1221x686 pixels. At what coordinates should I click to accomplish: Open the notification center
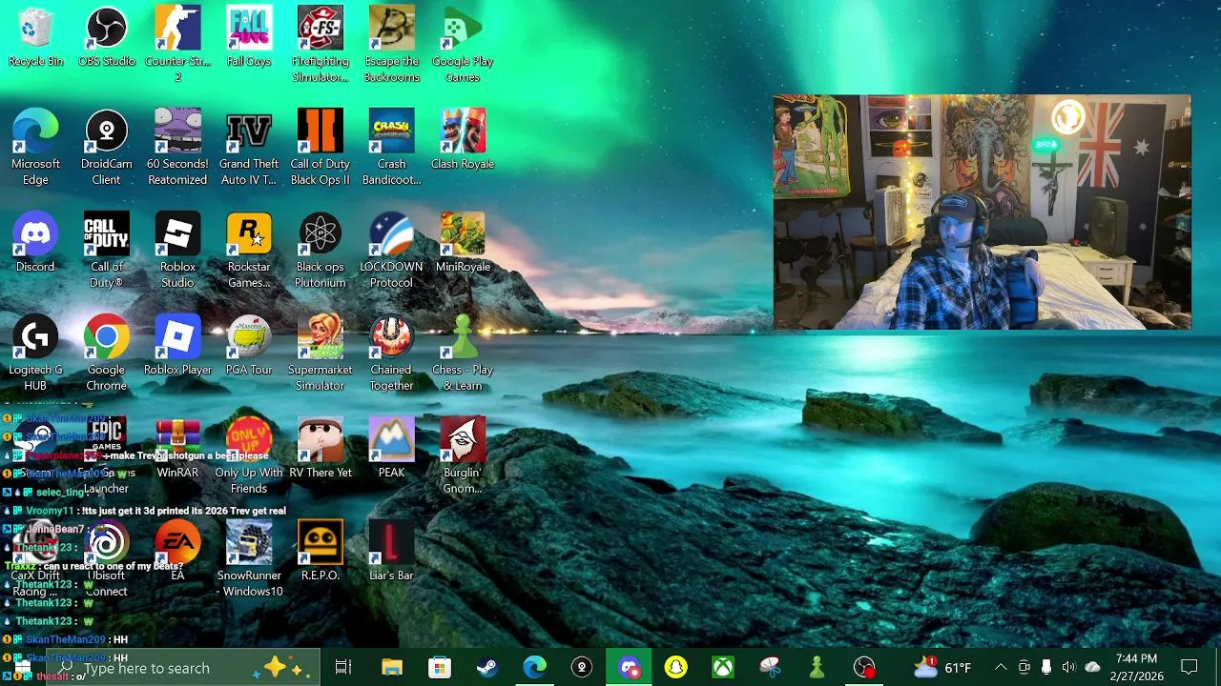[1190, 668]
